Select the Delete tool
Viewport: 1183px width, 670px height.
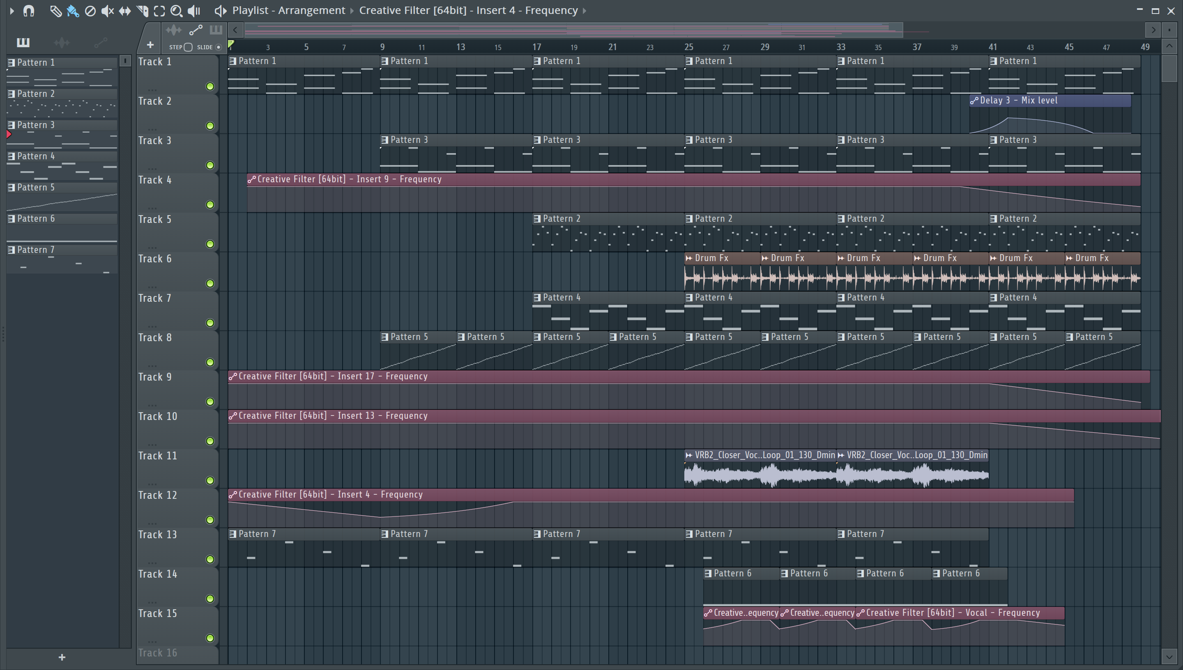[90, 11]
